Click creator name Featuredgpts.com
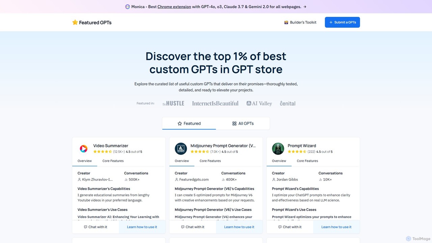The image size is (432, 243). tap(194, 180)
